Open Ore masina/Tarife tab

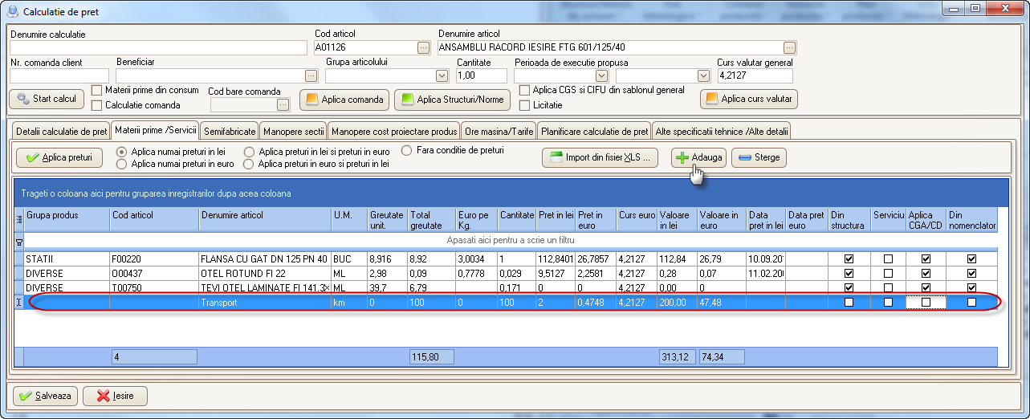point(499,131)
